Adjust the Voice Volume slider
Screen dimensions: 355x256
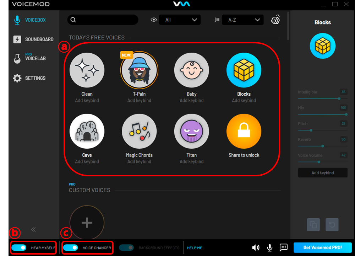[x=323, y=162]
